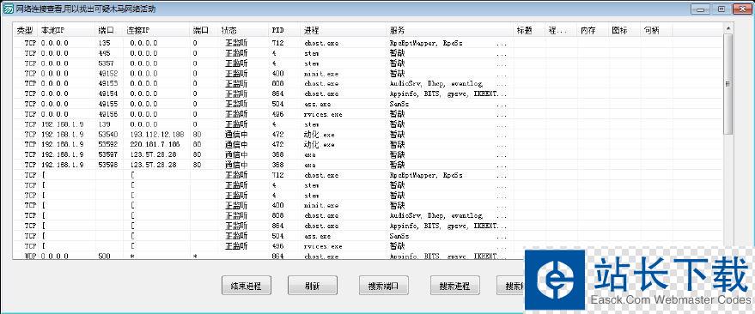The image size is (755, 314).
Task: Select local port cell "53597"
Action: 107,154
